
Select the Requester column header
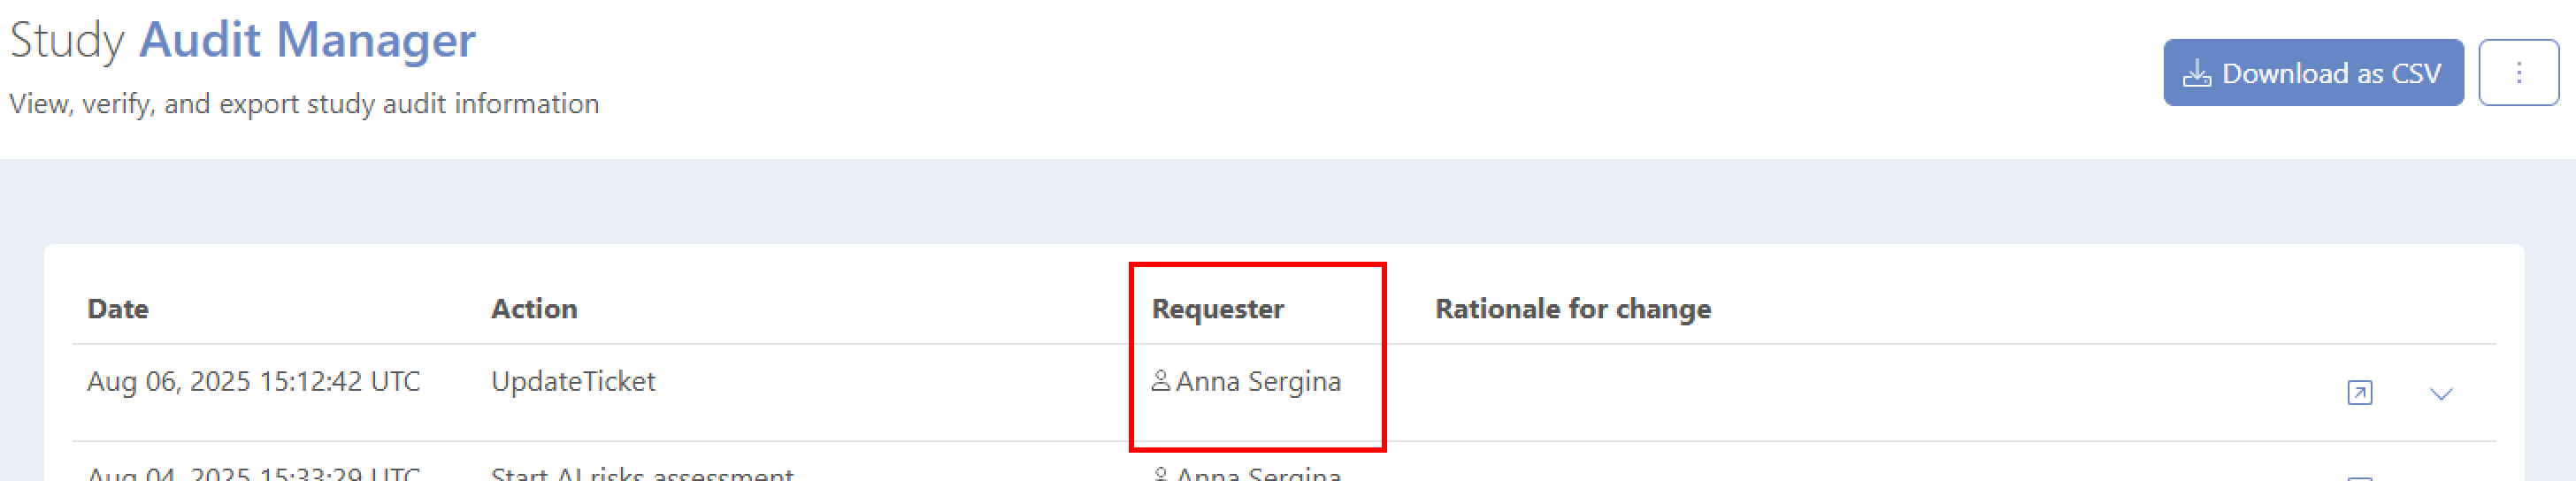(1217, 309)
